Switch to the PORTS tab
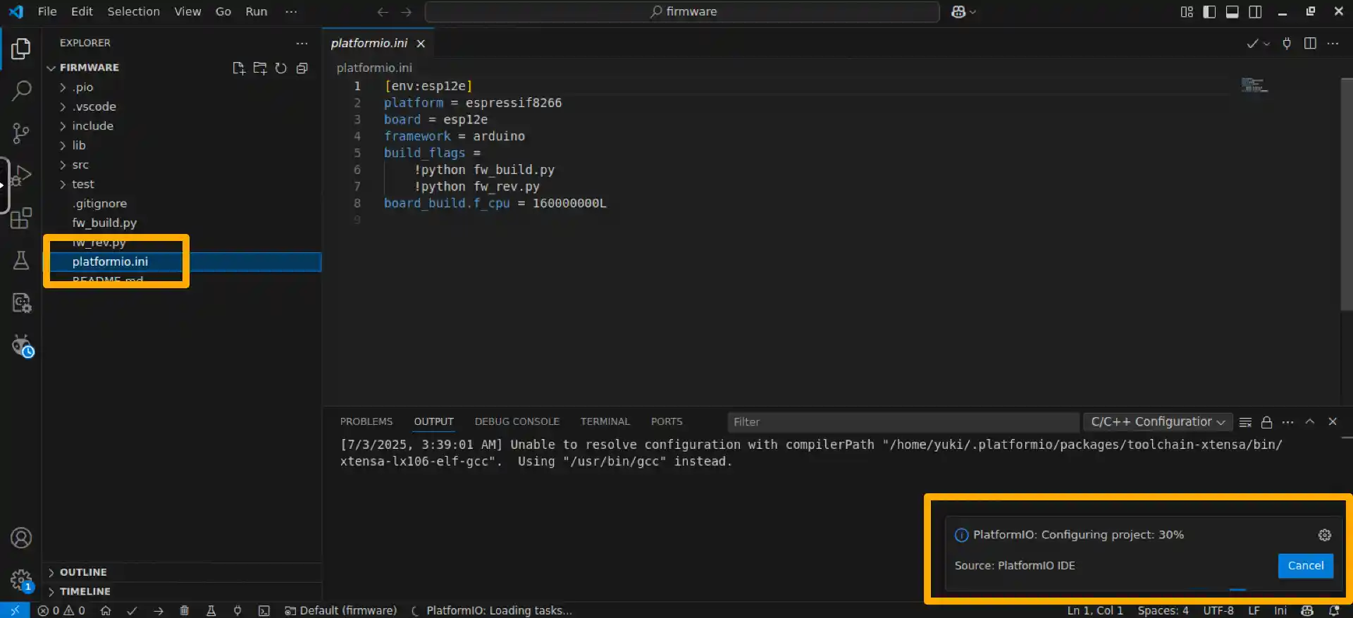The height and width of the screenshot is (618, 1353). click(x=667, y=421)
